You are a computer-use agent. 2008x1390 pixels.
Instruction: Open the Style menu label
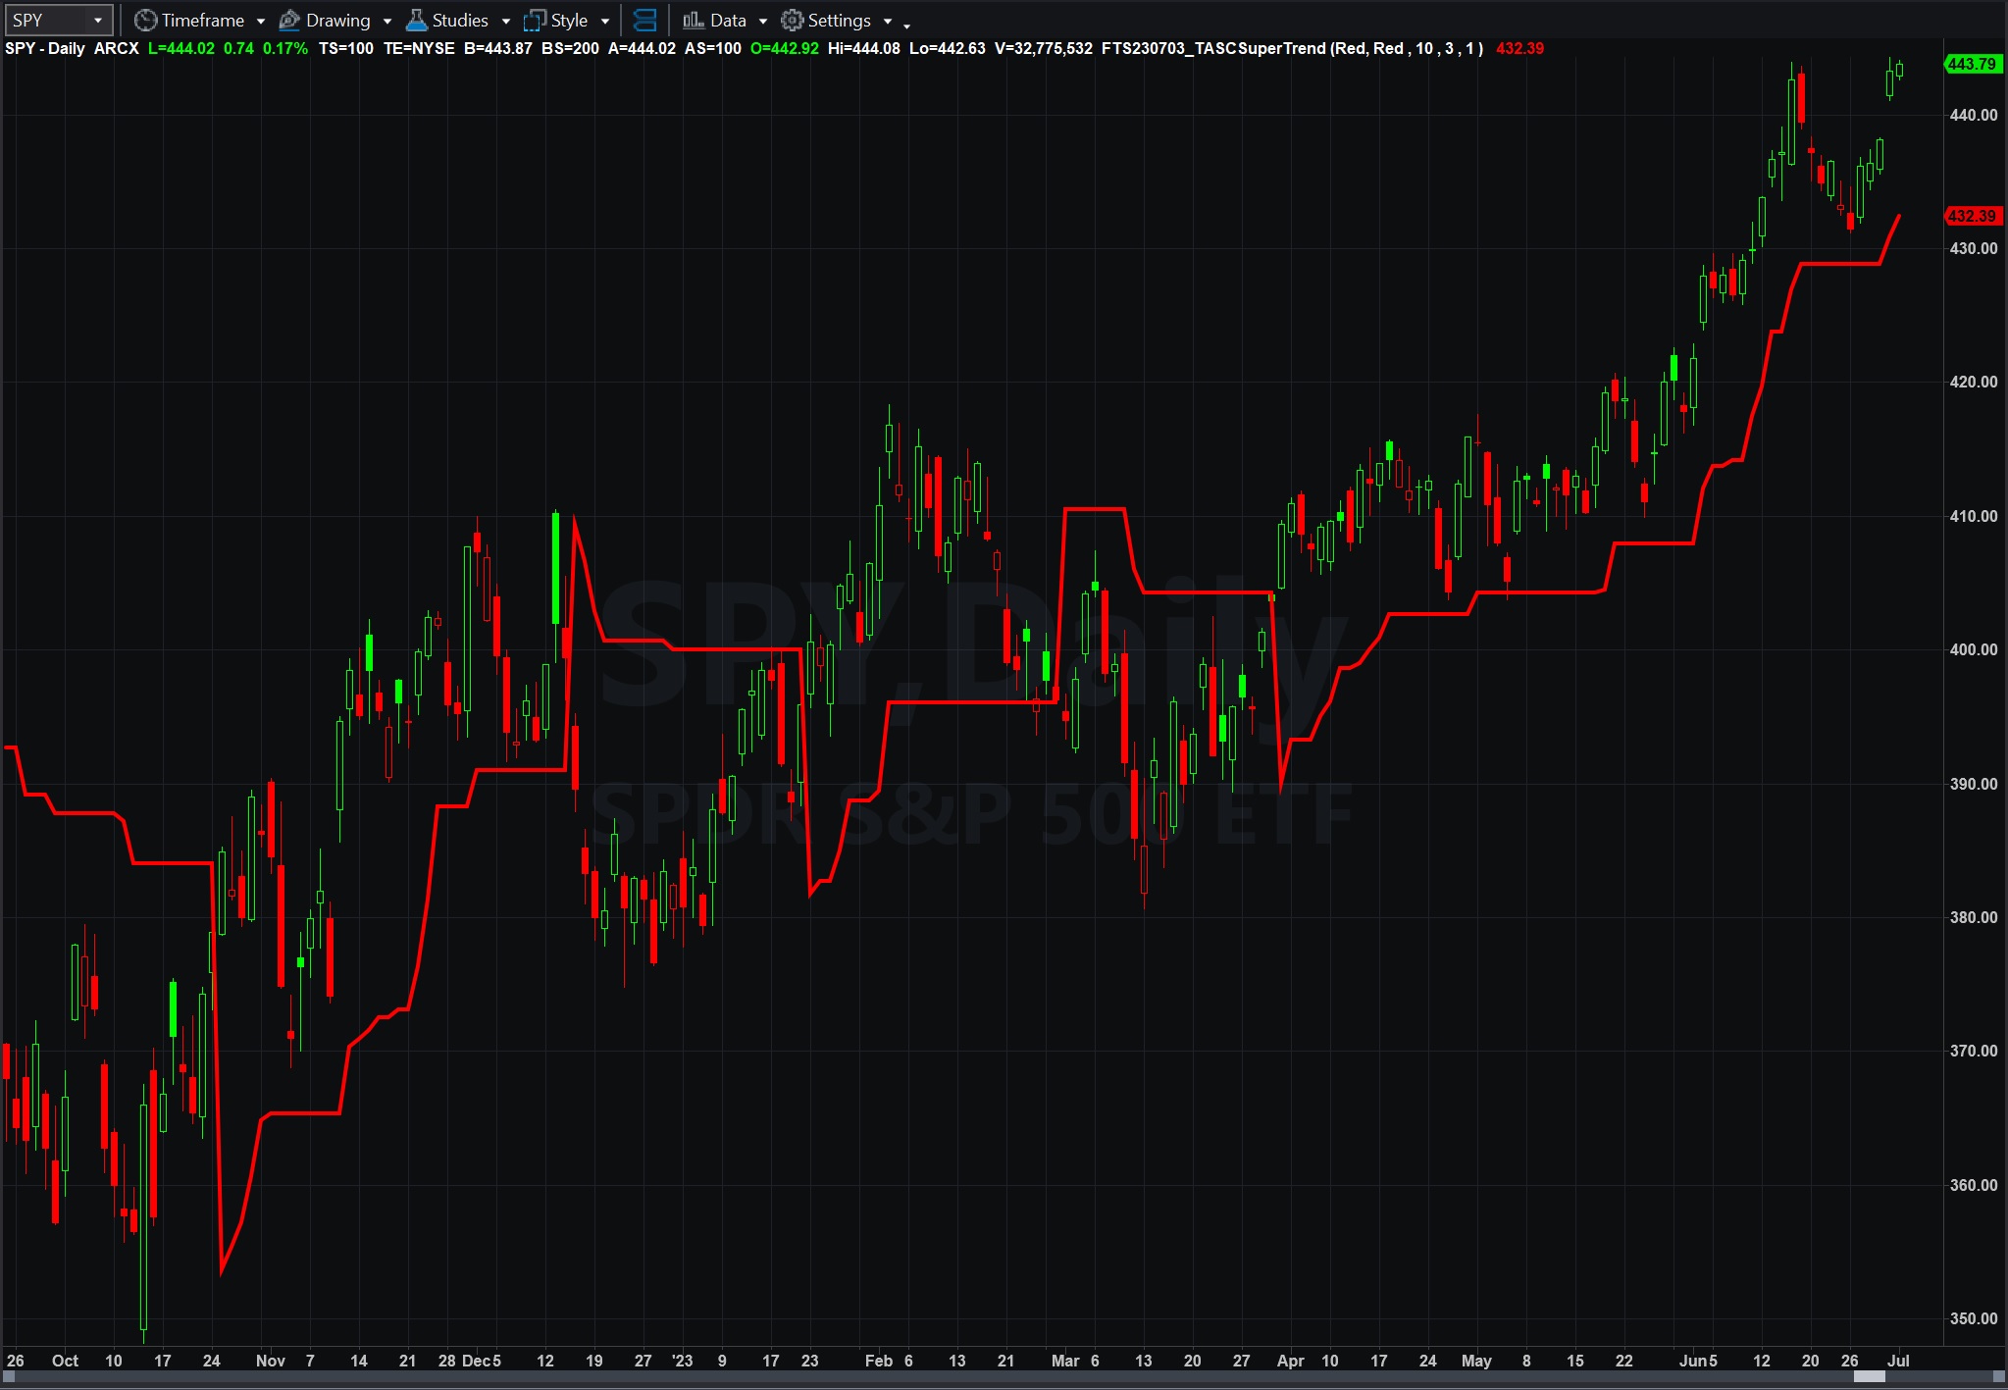click(569, 20)
